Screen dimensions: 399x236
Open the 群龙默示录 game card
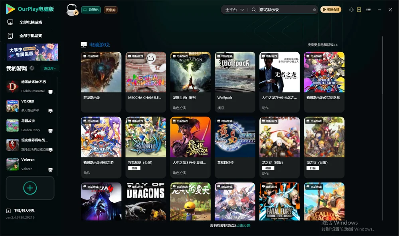101,82
